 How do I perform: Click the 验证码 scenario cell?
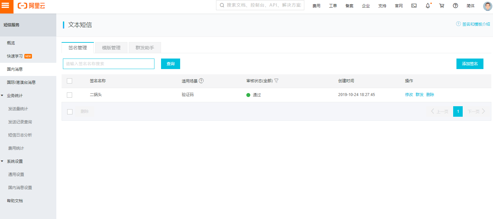tap(188, 95)
